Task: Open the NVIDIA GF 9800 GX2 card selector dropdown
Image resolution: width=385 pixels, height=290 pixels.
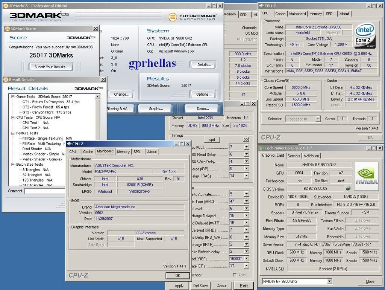Action: tap(329, 281)
